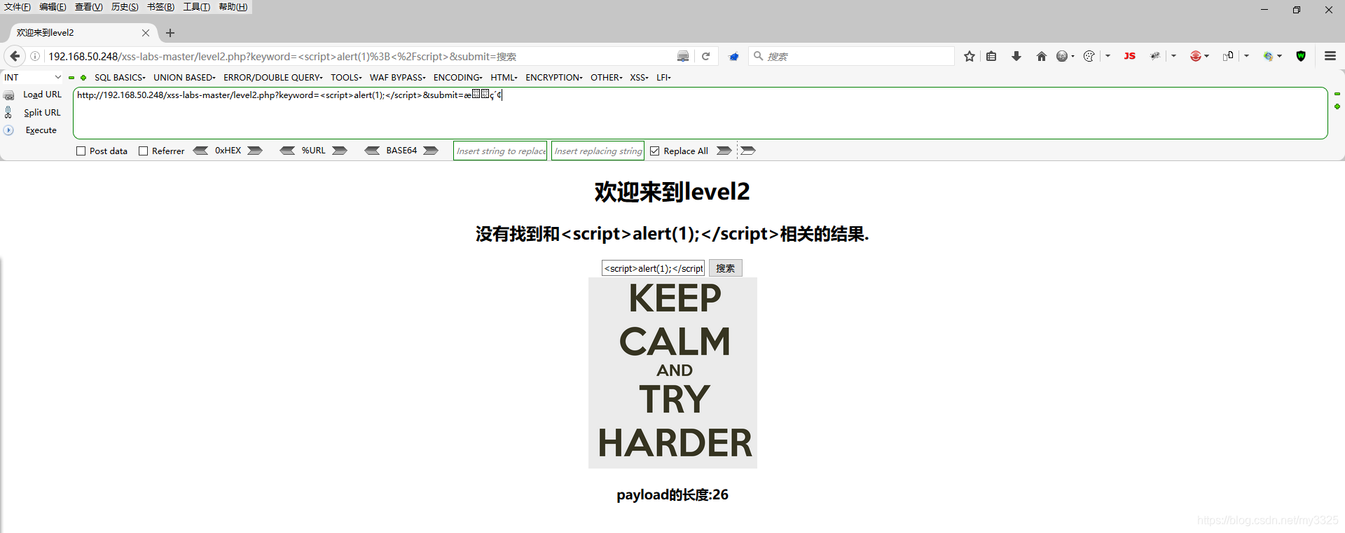Viewport: 1345px width, 533px height.
Task: Uncheck the Replace All checkbox
Action: (x=654, y=151)
